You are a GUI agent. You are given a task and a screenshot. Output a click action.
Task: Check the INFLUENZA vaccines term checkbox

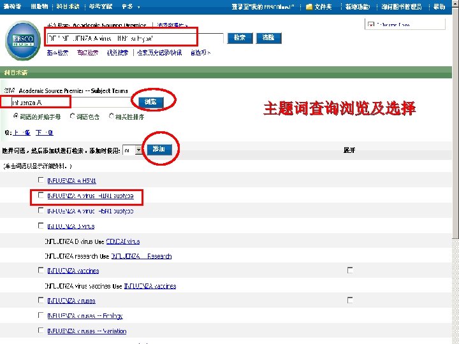tap(41, 270)
